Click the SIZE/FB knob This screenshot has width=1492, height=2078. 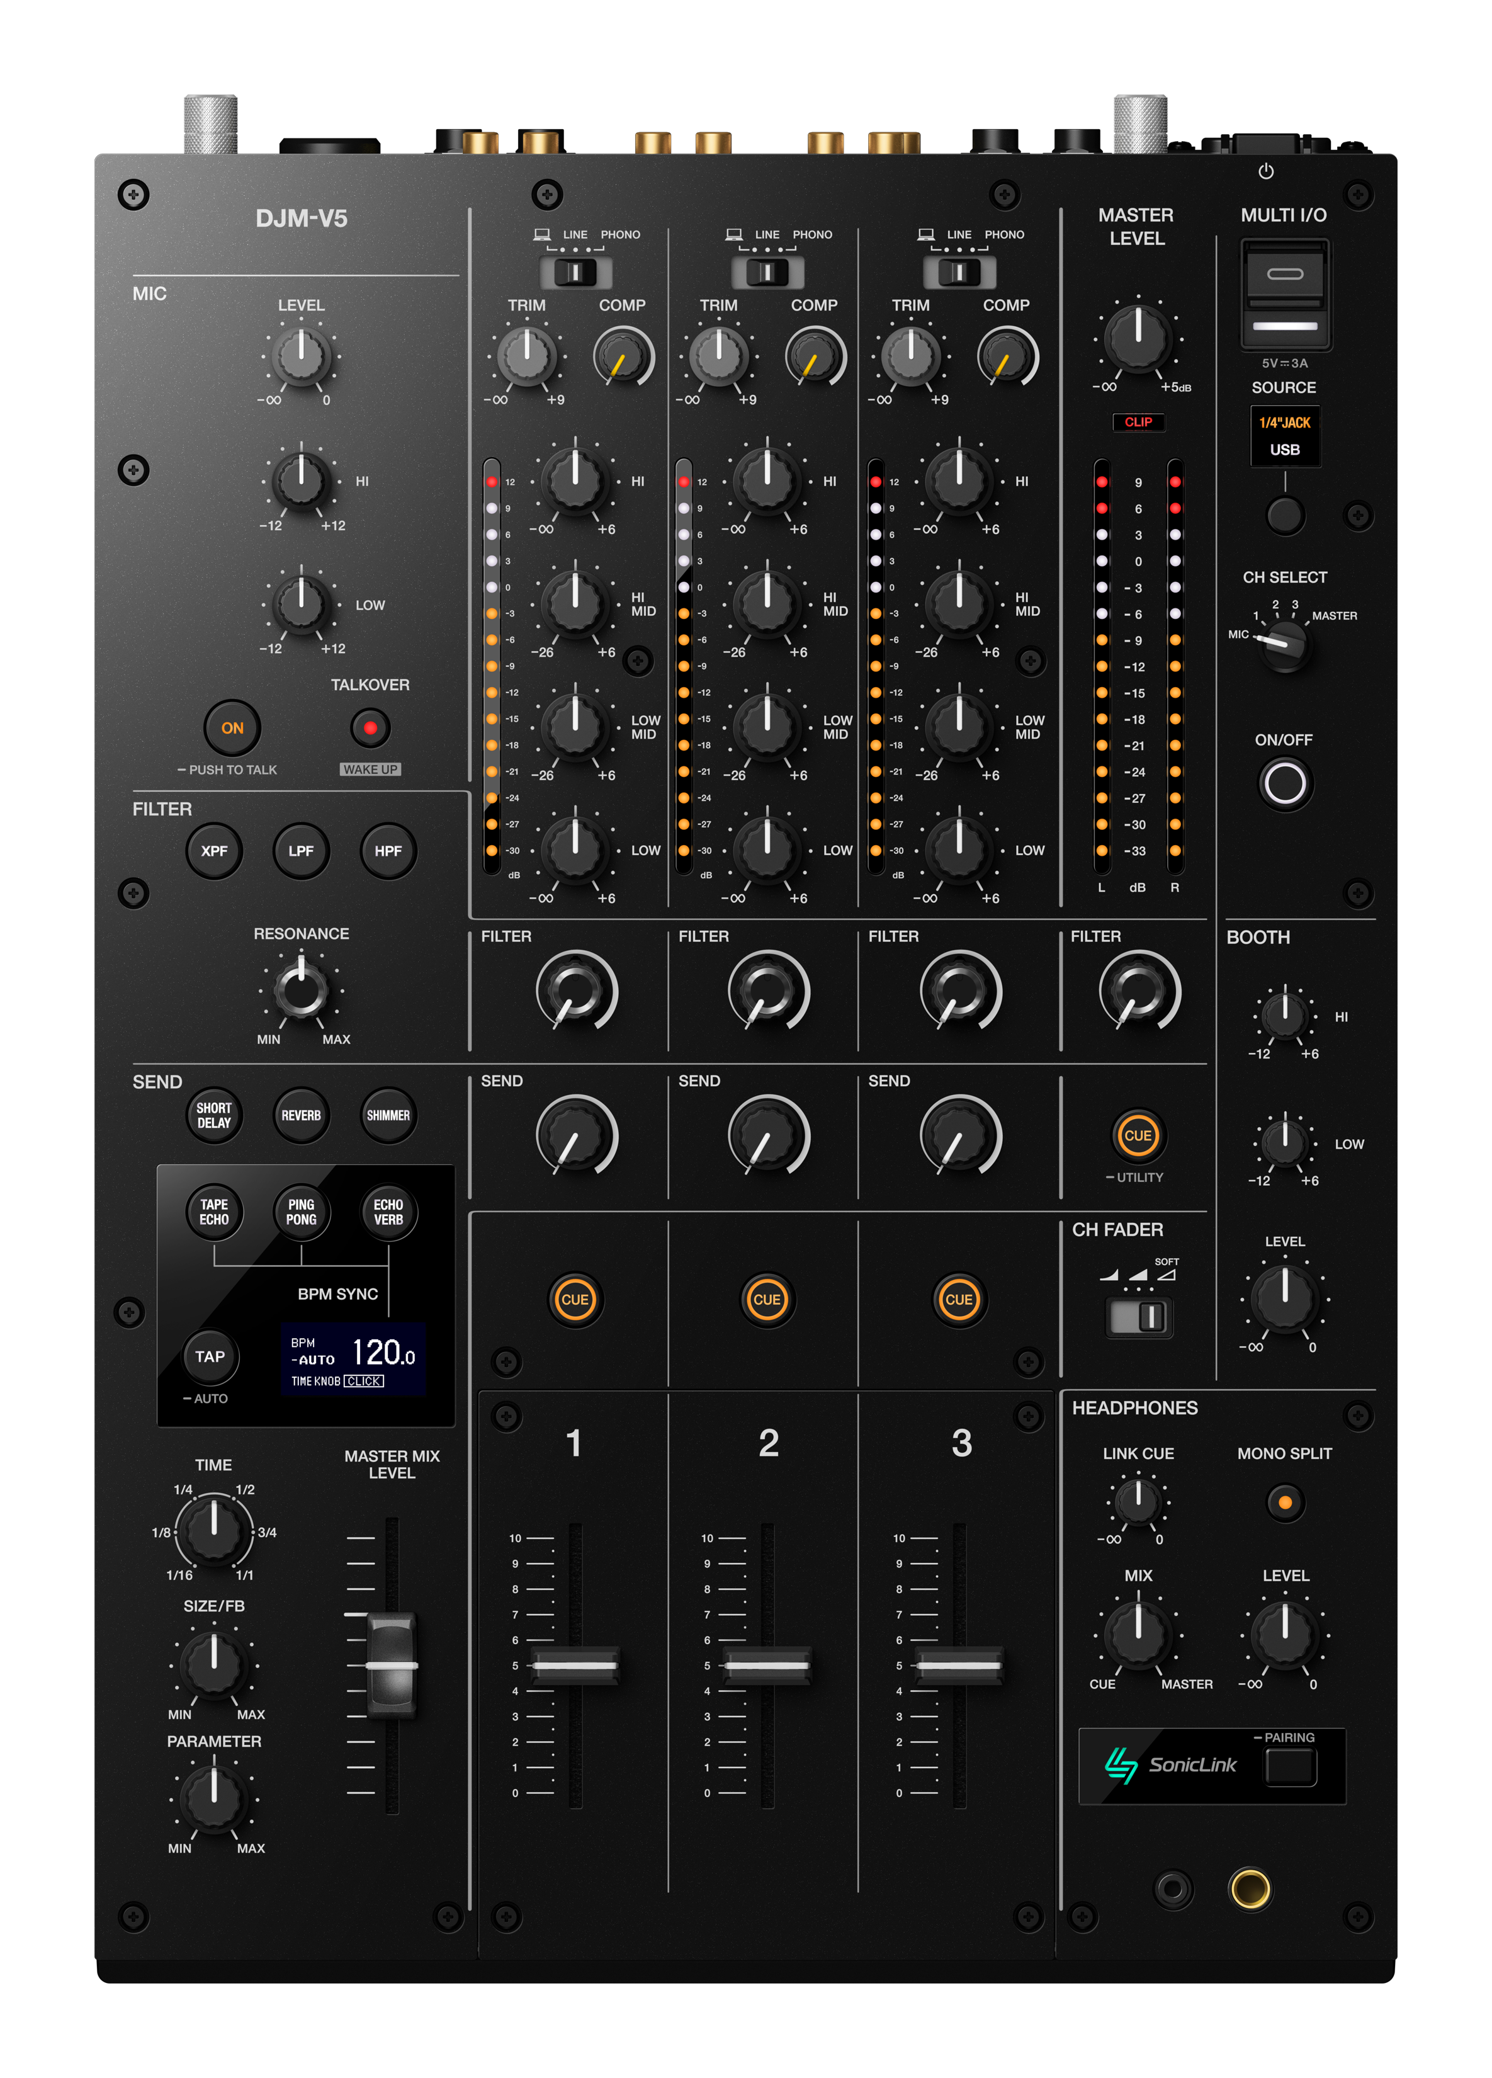[213, 1665]
